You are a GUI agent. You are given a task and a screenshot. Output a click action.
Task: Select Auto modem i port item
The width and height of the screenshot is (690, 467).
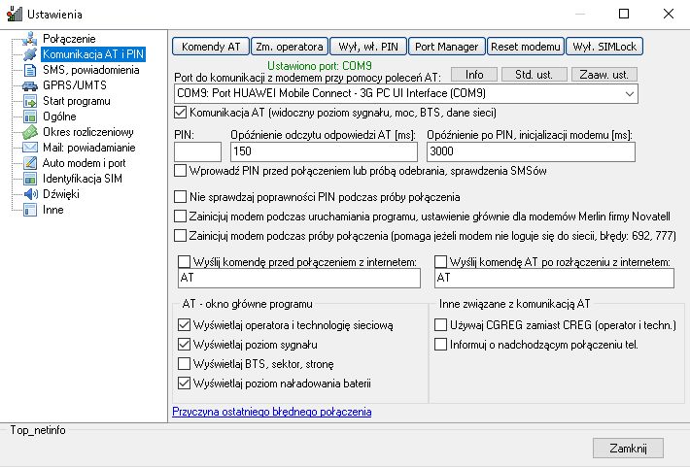pos(83,163)
